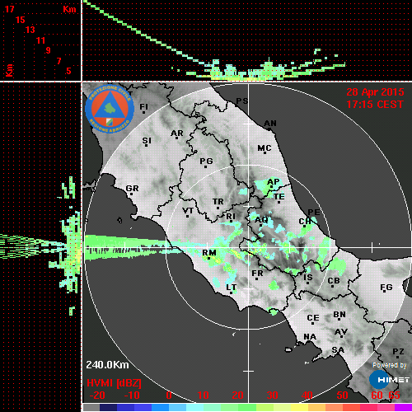The image size is (412, 412).
Task: Click the Powered by text
Action: (389, 365)
